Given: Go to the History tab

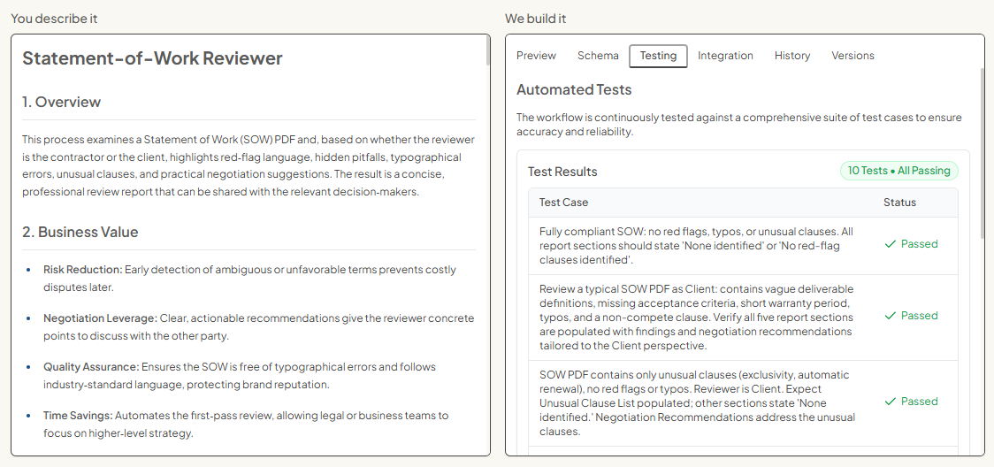Looking at the screenshot, I should 791,56.
